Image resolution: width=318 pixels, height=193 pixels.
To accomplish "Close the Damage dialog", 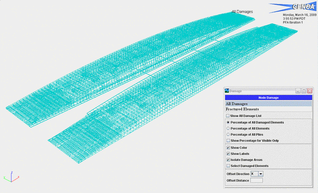I will point(310,91).
